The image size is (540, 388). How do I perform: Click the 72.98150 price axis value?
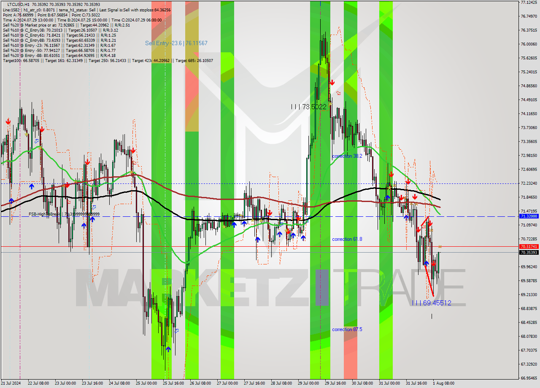pyautogui.click(x=529, y=156)
